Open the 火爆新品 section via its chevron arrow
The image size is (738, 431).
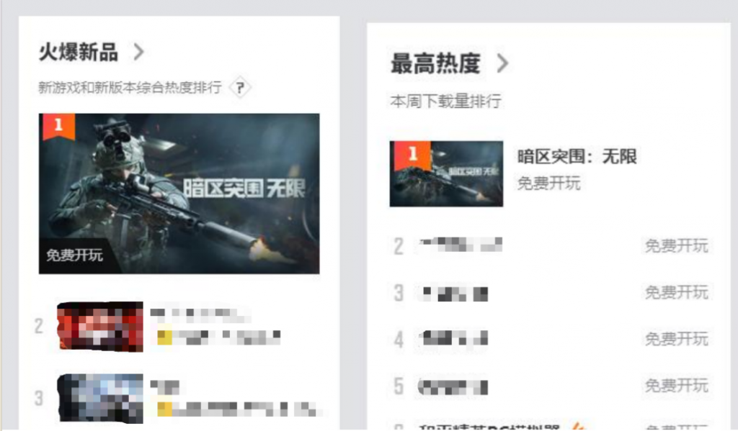[138, 52]
